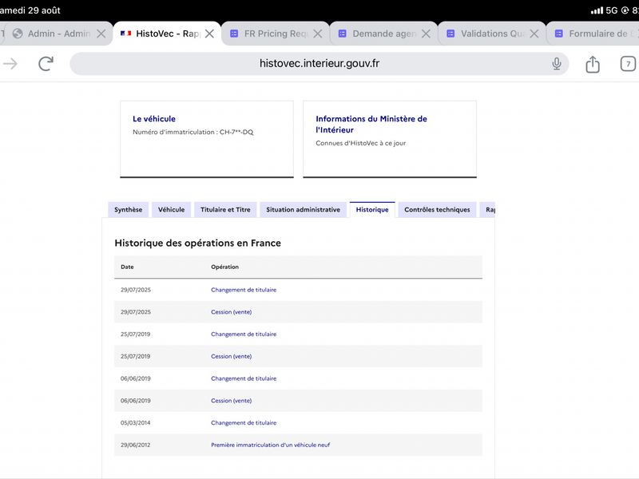The image size is (639, 479).
Task: Tap the date samedi 29 août in status bar
Action: tap(30, 10)
